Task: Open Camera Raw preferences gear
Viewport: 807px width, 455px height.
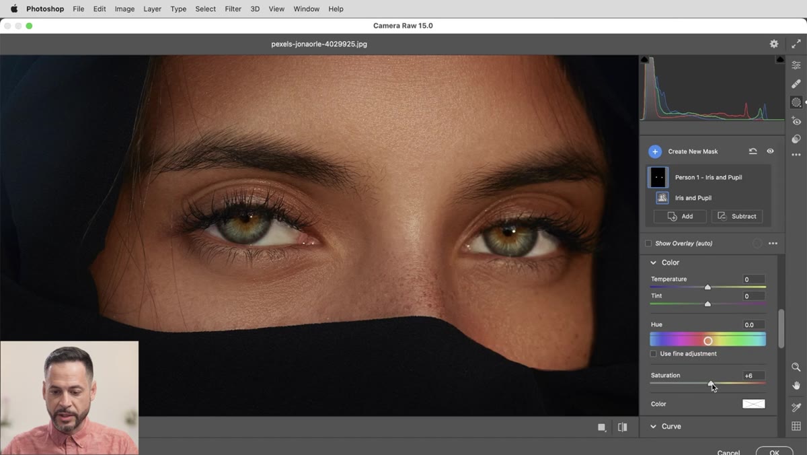Action: coord(774,44)
